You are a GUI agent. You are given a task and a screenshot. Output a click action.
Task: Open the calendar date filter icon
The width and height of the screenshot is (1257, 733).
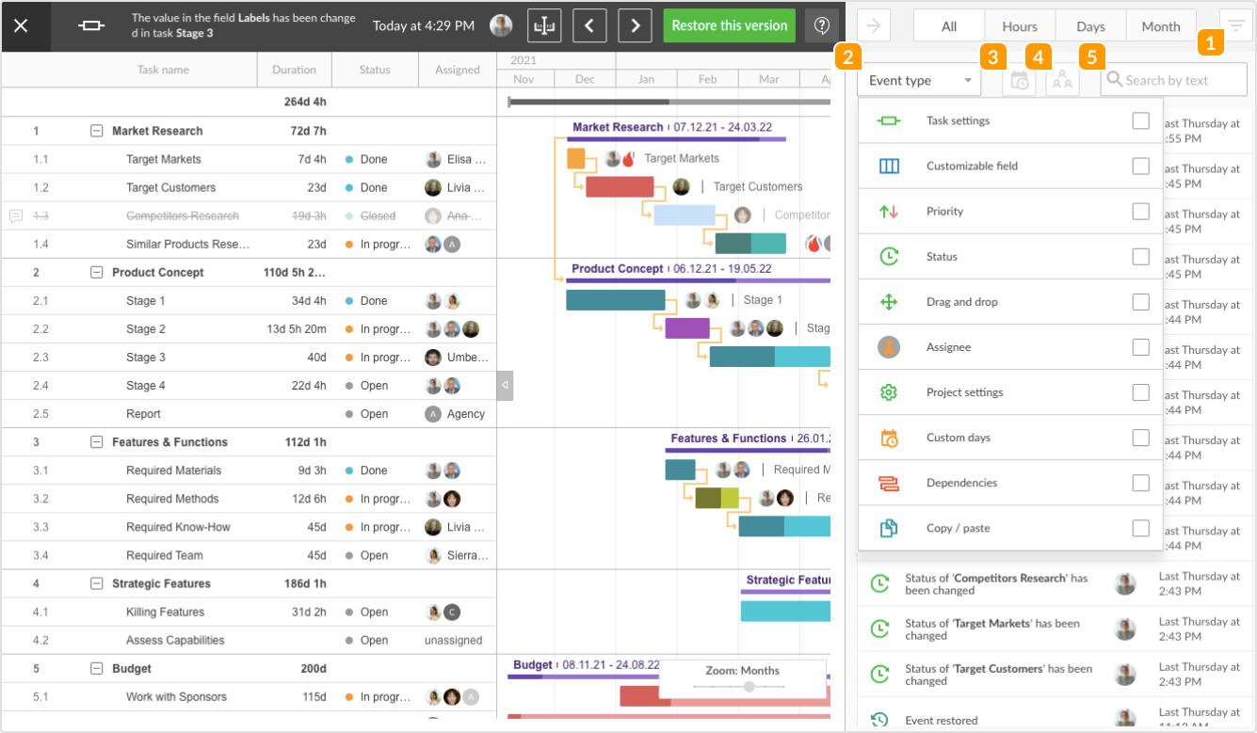[1020, 79]
